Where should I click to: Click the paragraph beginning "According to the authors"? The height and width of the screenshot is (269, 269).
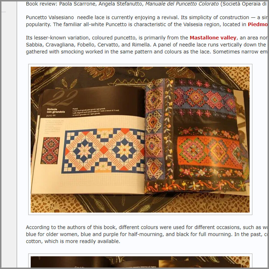point(147,234)
